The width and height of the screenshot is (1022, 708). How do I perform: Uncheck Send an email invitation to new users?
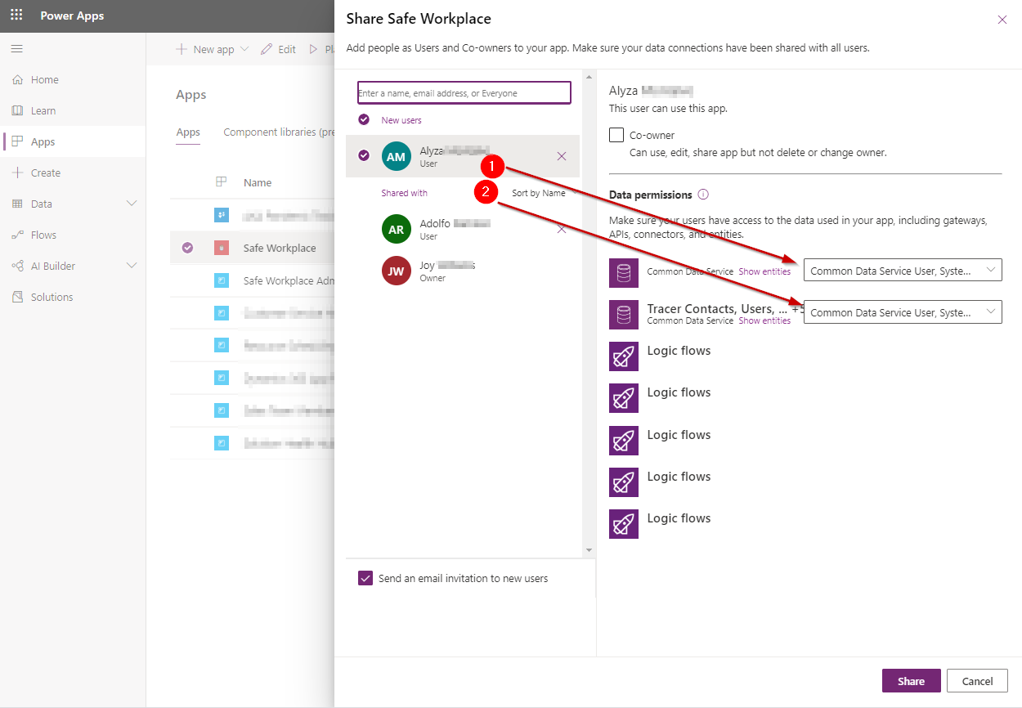pyautogui.click(x=365, y=578)
